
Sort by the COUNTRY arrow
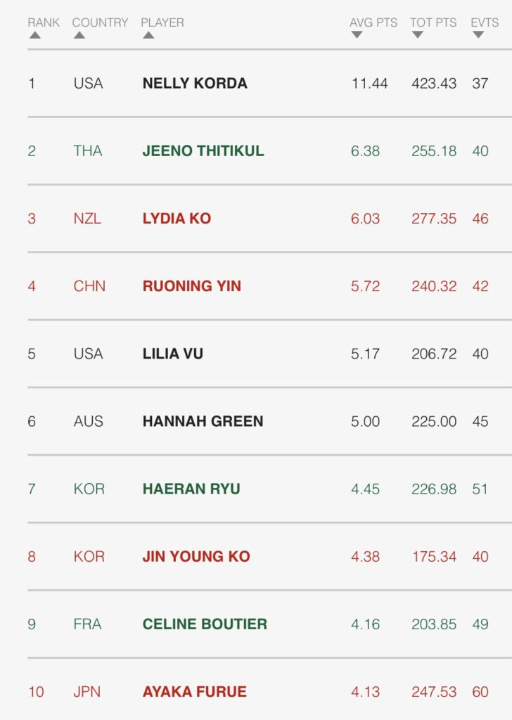click(79, 35)
